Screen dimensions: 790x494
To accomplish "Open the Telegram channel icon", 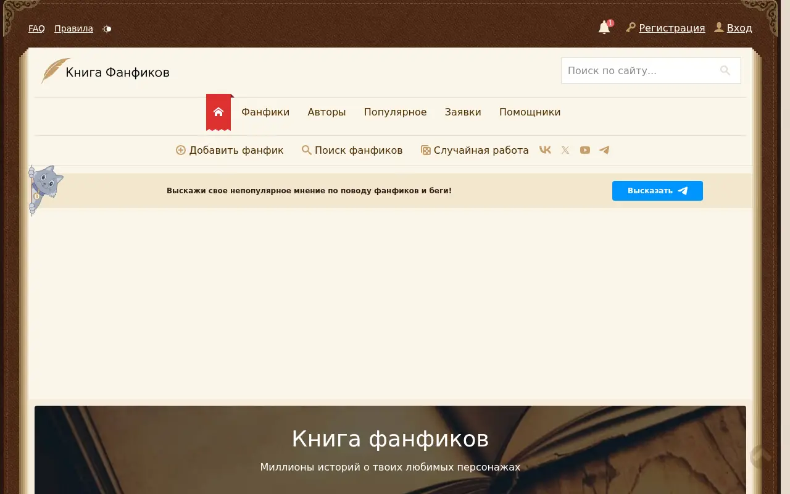I will point(604,150).
